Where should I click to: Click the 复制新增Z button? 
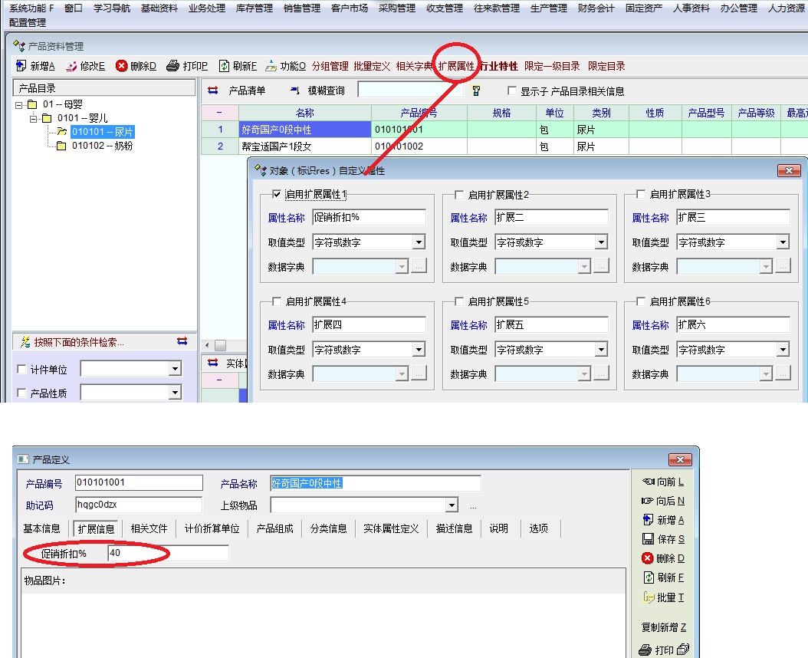(x=663, y=627)
